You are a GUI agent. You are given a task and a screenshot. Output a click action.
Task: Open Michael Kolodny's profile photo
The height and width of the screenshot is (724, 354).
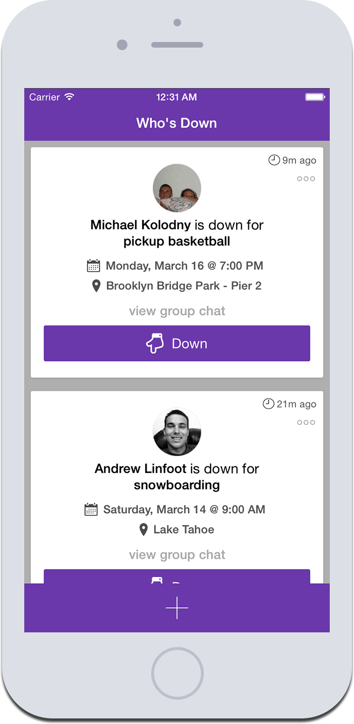click(x=177, y=188)
